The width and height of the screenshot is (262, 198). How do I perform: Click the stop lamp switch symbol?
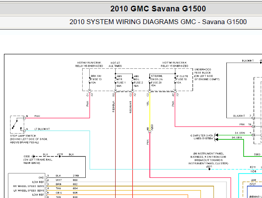tap(17, 124)
